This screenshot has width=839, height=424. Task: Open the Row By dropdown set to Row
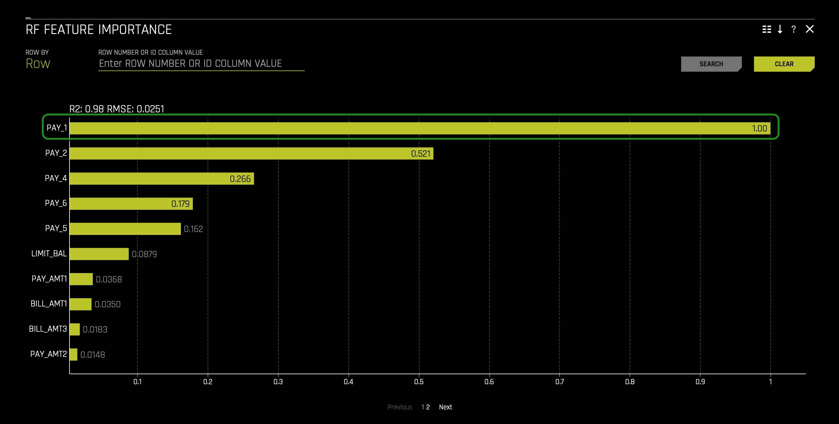coord(38,63)
